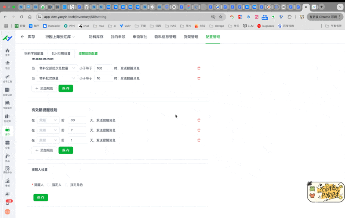The height and width of the screenshot is (218, 345).
Task: Edit the days field showing 7
Action: [x=78, y=130]
